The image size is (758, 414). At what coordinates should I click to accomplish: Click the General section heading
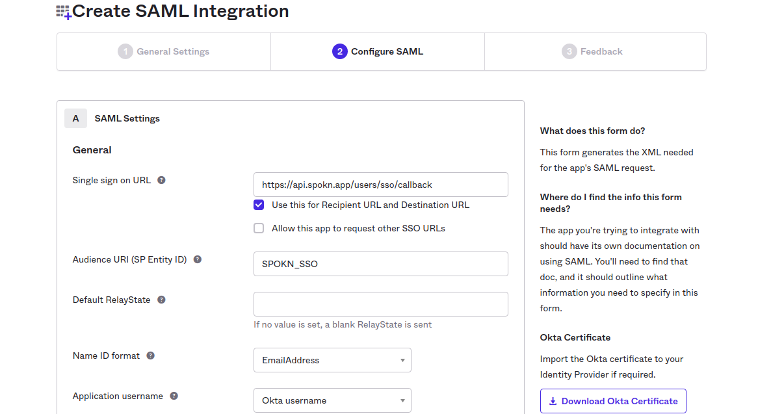tap(92, 149)
